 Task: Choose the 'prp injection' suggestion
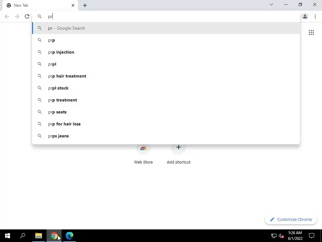166,52
